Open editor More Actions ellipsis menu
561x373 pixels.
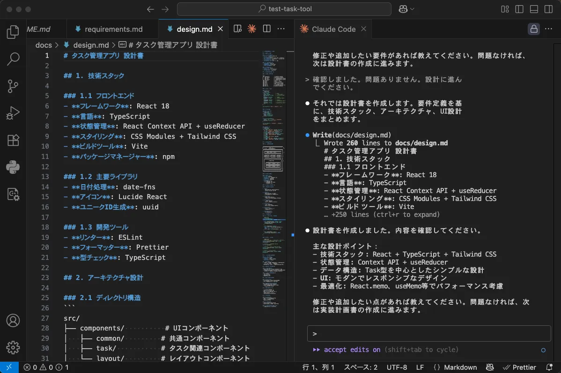[x=281, y=29]
